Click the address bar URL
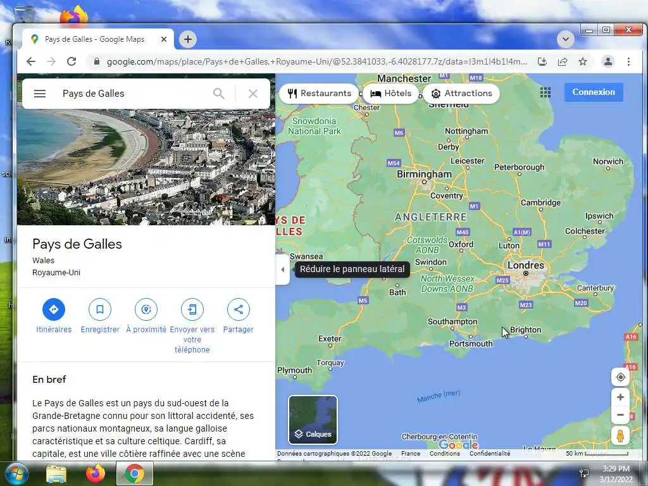The height and width of the screenshot is (486, 648). (316, 61)
